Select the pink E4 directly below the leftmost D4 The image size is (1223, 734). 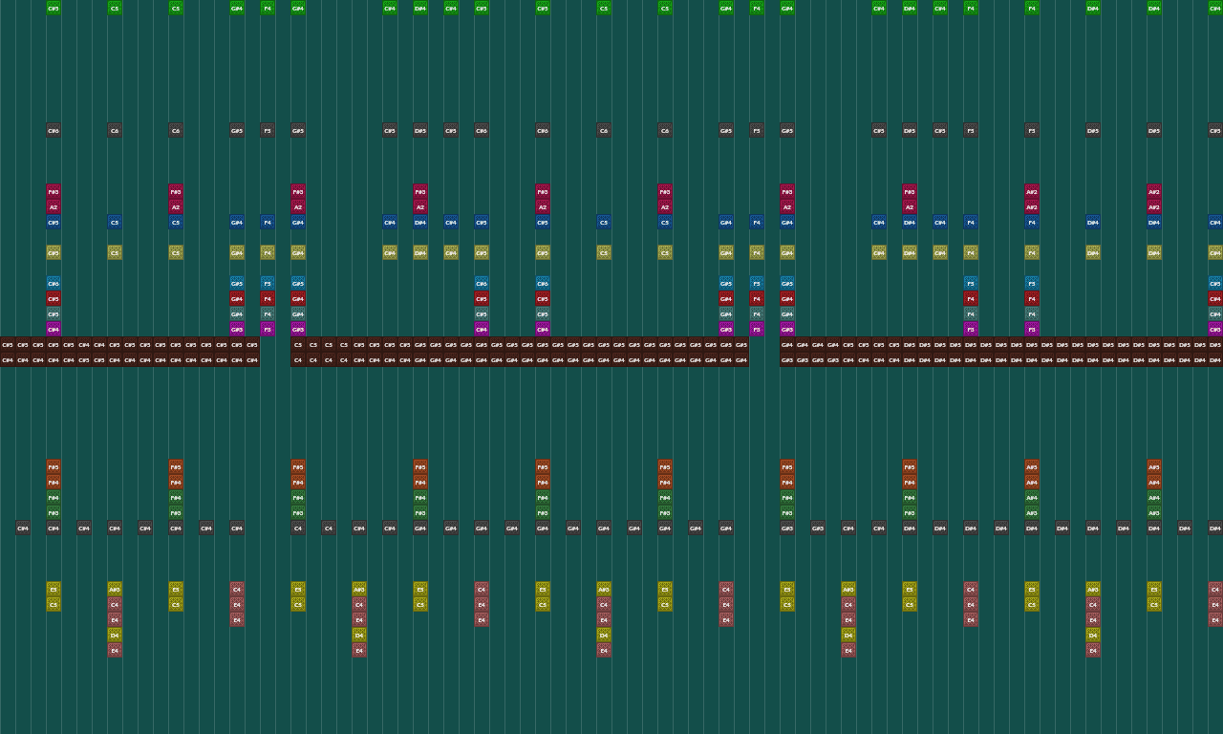tap(115, 650)
